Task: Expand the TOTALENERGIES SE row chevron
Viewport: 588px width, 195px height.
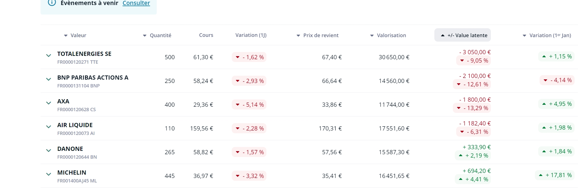Action: point(48,56)
